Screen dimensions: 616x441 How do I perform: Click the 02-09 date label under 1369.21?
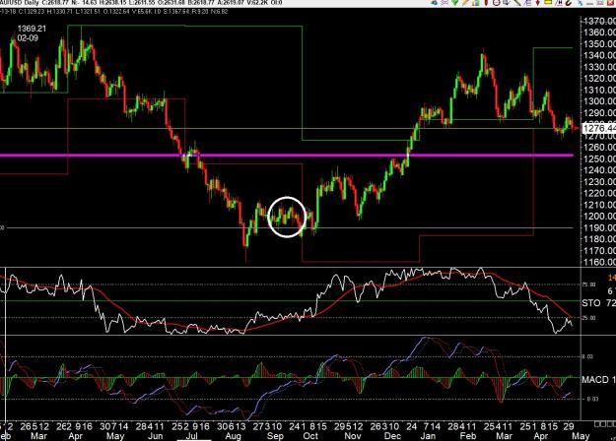tap(28, 38)
